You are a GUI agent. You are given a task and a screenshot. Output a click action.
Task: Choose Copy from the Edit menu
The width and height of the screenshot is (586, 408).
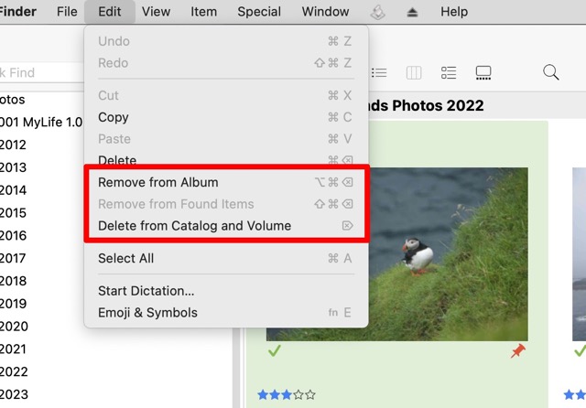226,117
